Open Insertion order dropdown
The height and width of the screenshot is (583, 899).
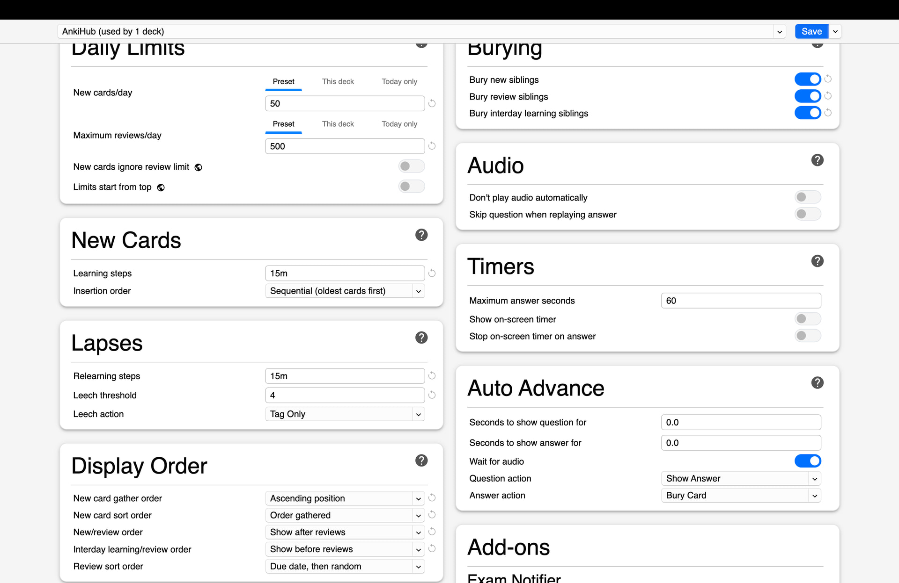click(345, 291)
